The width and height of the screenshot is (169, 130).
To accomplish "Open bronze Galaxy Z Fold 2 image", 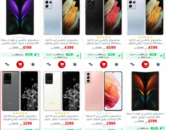I will pos(145,91).
